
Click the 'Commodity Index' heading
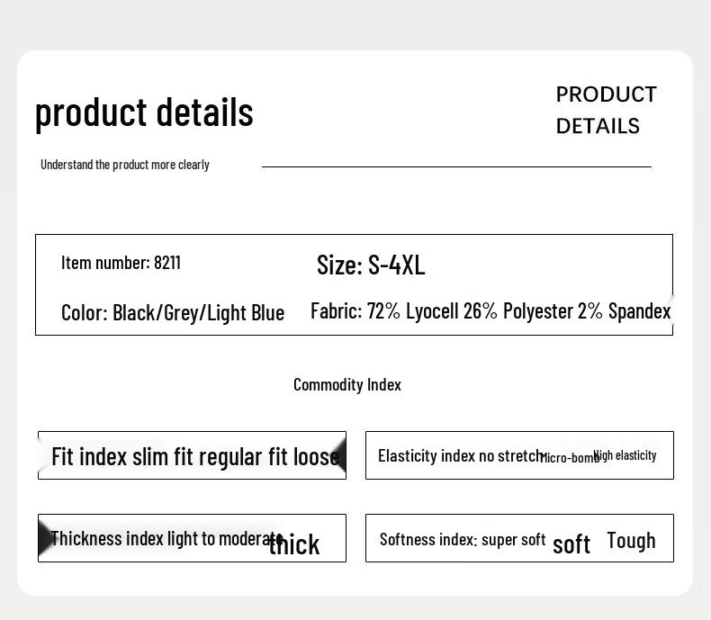click(347, 384)
